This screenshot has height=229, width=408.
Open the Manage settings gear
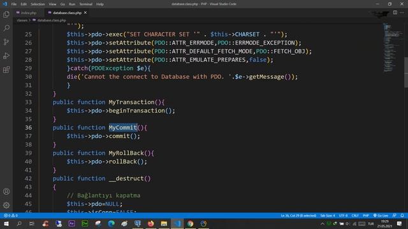point(6,205)
